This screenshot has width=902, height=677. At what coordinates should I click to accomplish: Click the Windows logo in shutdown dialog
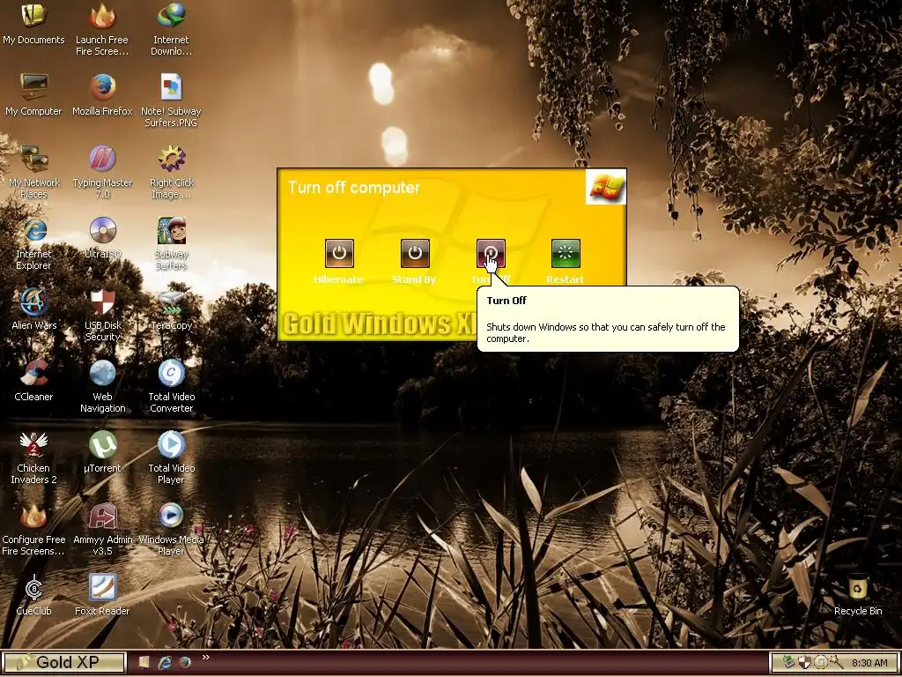(x=606, y=187)
